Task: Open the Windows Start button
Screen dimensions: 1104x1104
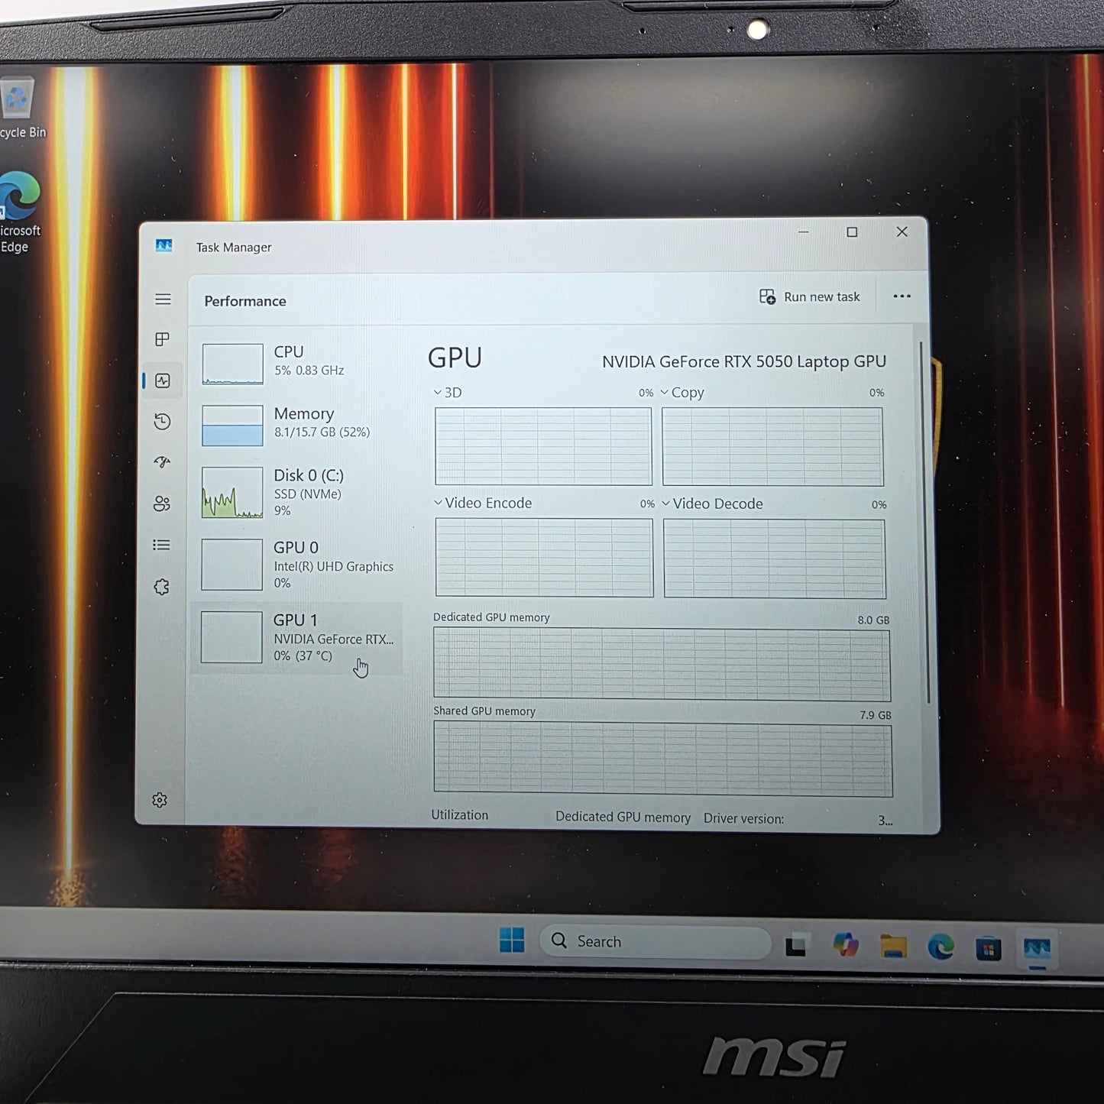Action: point(512,940)
